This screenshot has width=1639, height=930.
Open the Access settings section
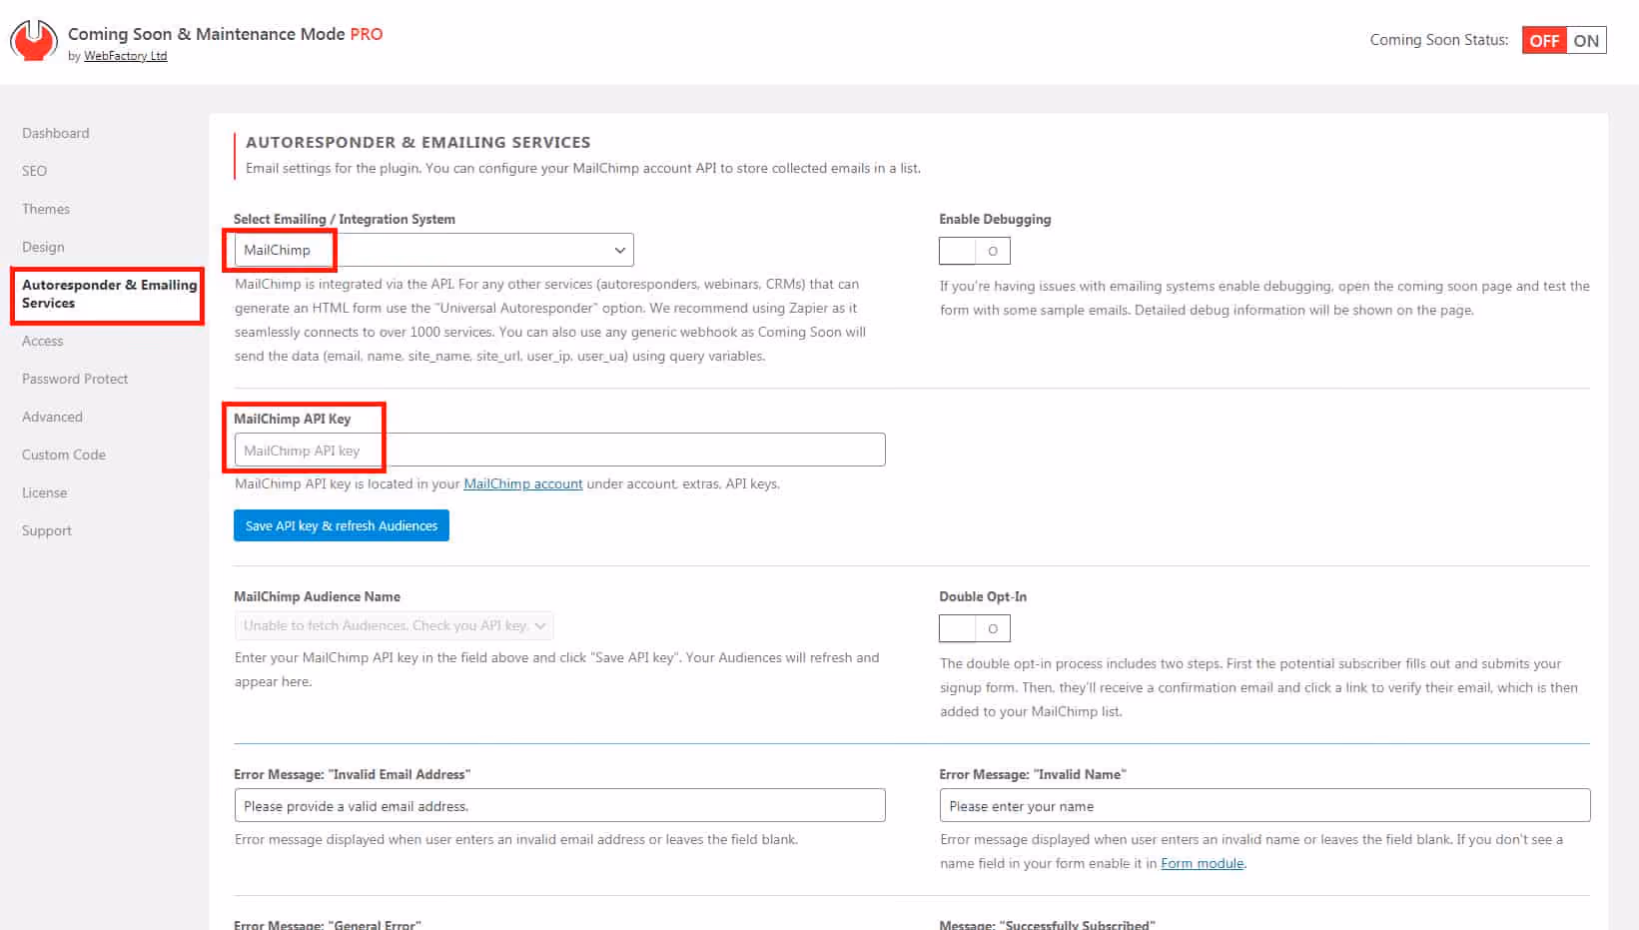click(43, 341)
